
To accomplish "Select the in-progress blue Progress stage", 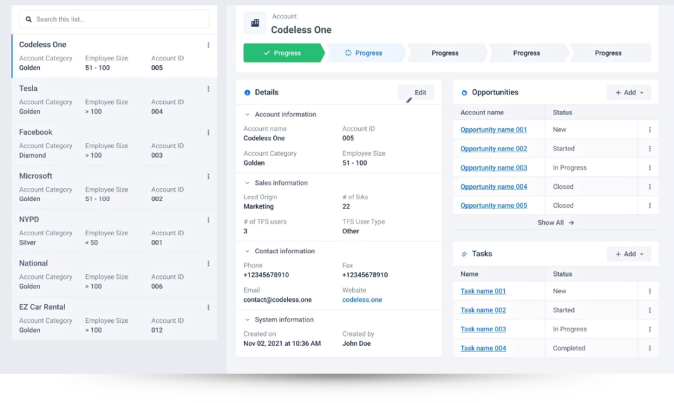I will coord(365,53).
